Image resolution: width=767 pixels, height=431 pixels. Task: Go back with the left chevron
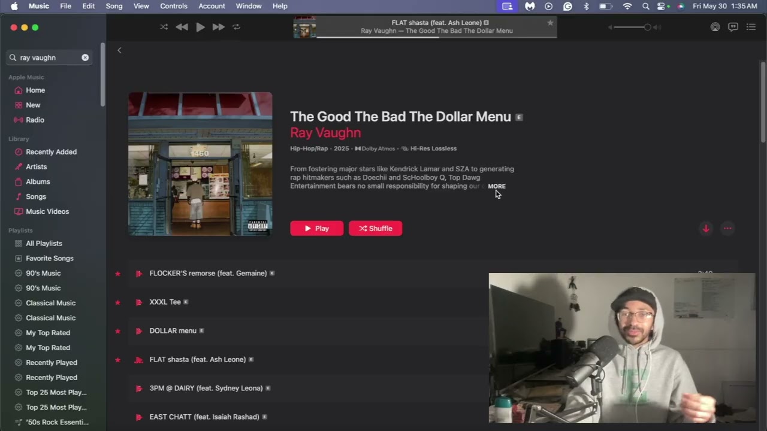[x=119, y=50]
